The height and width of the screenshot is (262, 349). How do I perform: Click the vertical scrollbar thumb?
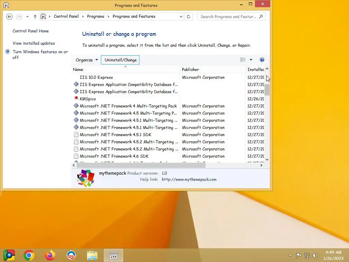(267, 90)
